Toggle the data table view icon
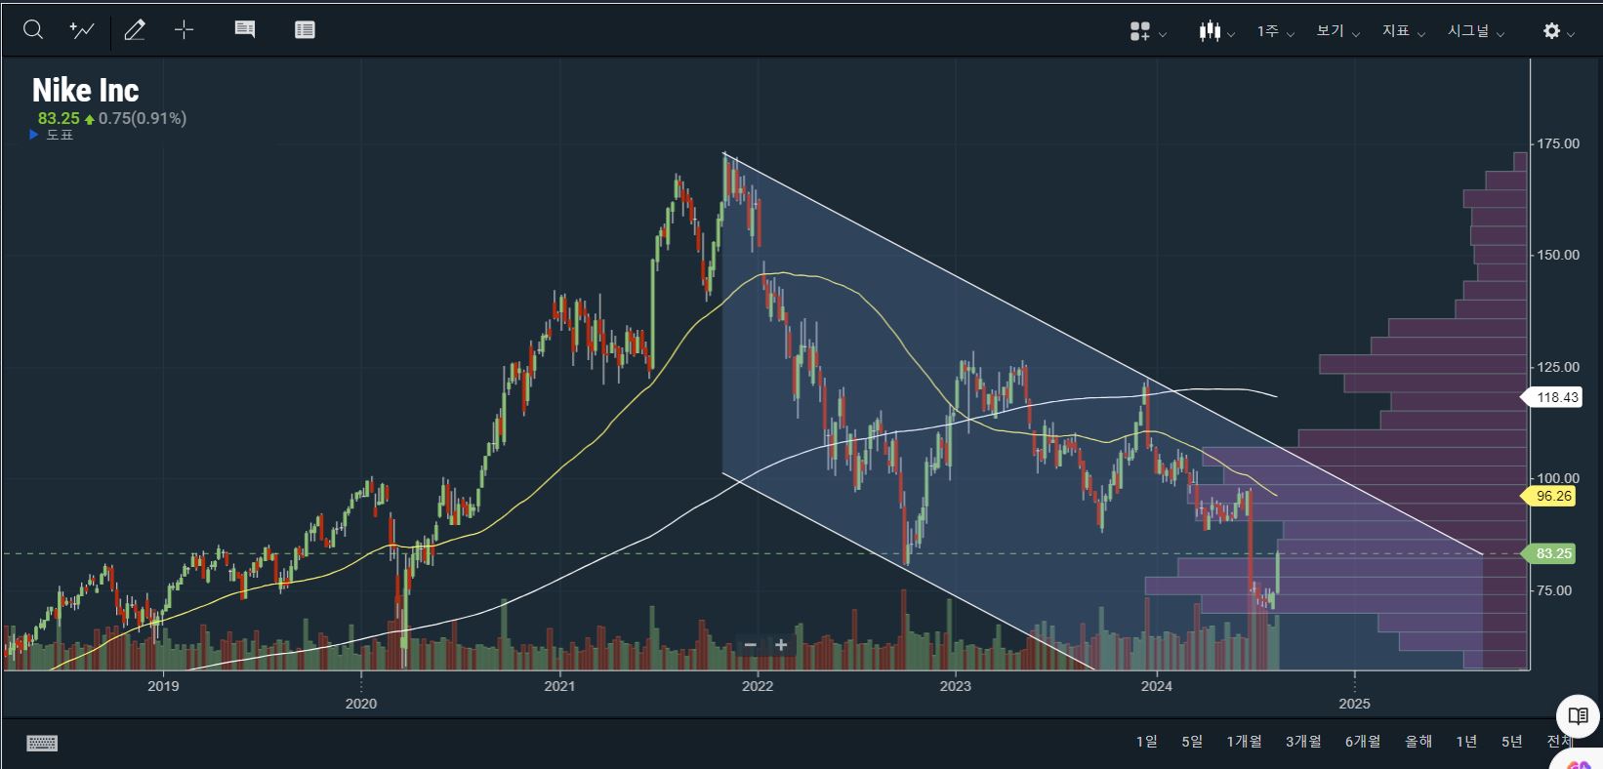The height and width of the screenshot is (769, 1603). [x=305, y=30]
